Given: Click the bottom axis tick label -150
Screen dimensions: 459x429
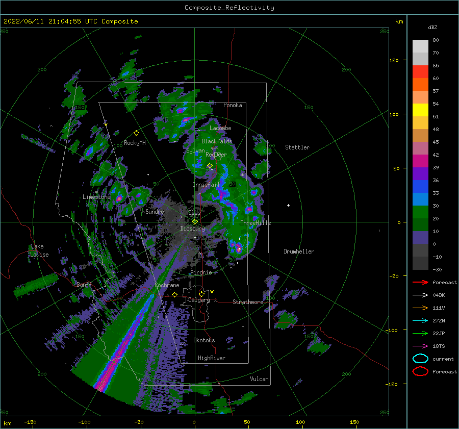Looking at the screenshot, I should [30, 422].
